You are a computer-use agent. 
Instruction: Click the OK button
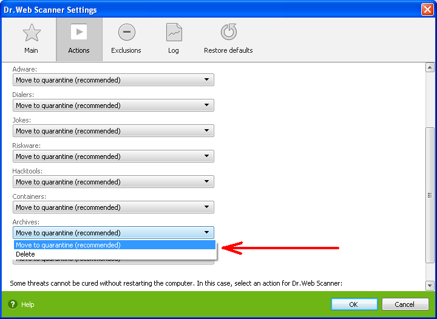click(x=354, y=304)
